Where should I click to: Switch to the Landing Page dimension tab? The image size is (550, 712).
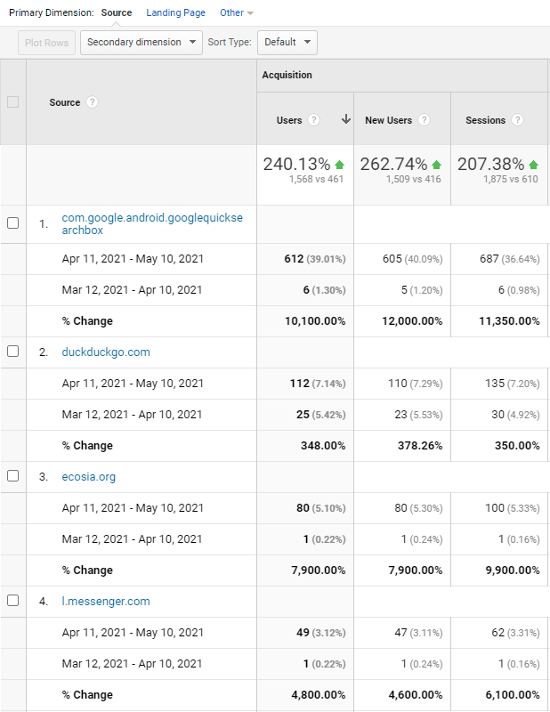click(x=175, y=12)
